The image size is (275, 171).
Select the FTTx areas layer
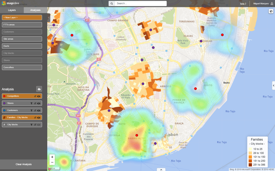coord(22,25)
